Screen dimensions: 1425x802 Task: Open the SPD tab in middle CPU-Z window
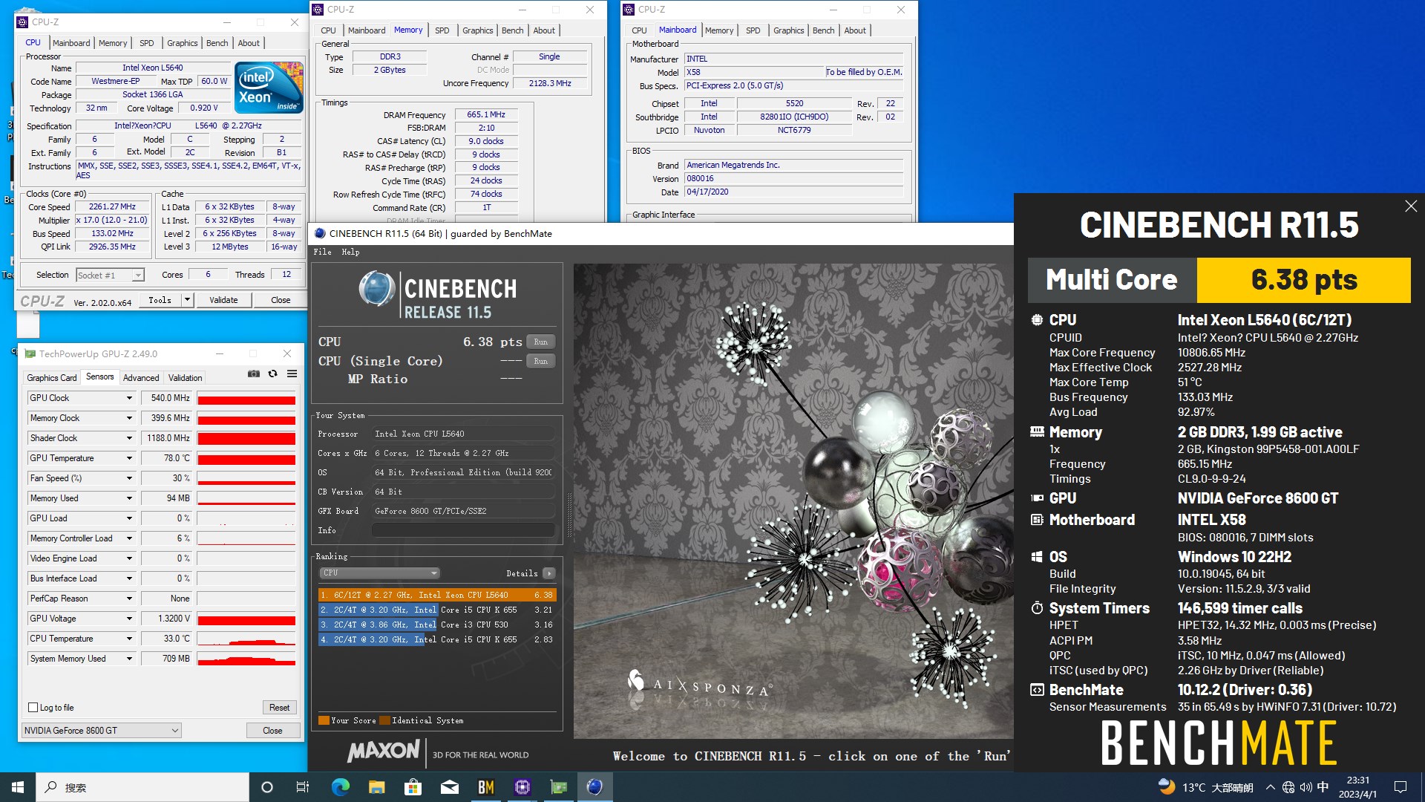[x=442, y=30]
